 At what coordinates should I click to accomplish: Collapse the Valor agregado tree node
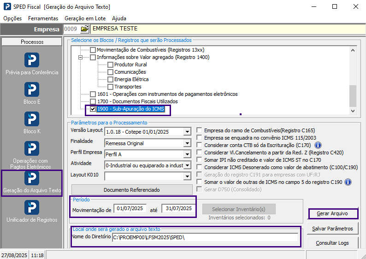(x=80, y=57)
